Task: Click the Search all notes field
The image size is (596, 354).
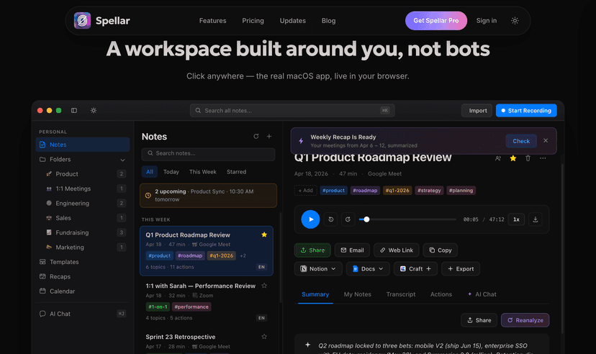Action: coord(292,111)
